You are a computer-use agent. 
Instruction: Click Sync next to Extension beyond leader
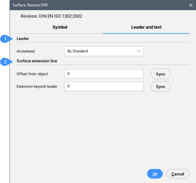160,86
